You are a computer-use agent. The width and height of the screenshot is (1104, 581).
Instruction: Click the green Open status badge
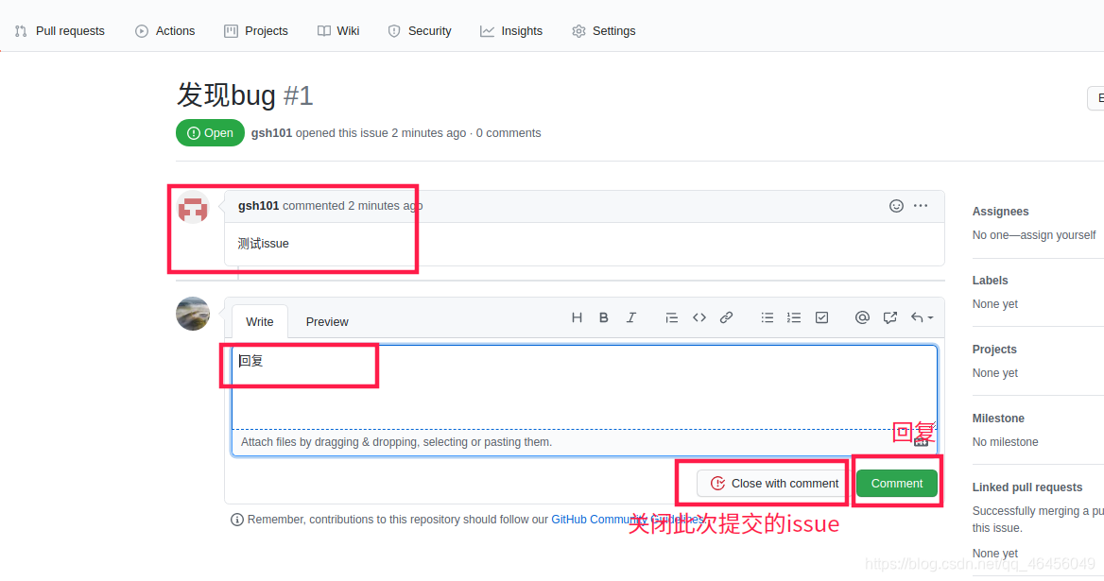pyautogui.click(x=210, y=133)
